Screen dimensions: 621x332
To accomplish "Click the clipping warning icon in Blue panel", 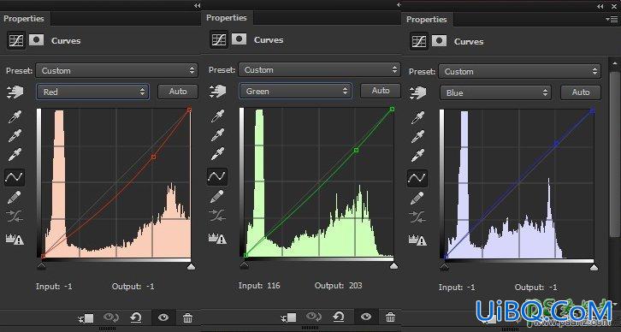I will [417, 240].
